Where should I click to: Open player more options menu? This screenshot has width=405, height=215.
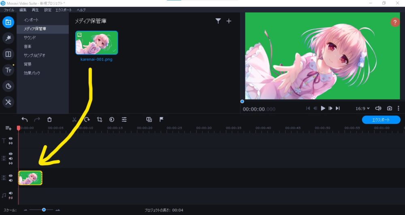point(399,108)
